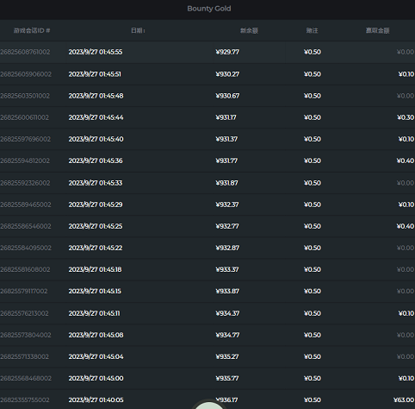The width and height of the screenshot is (415, 409).
Task: Select the date 2023/9/27 01:45:29
Action: pos(96,204)
